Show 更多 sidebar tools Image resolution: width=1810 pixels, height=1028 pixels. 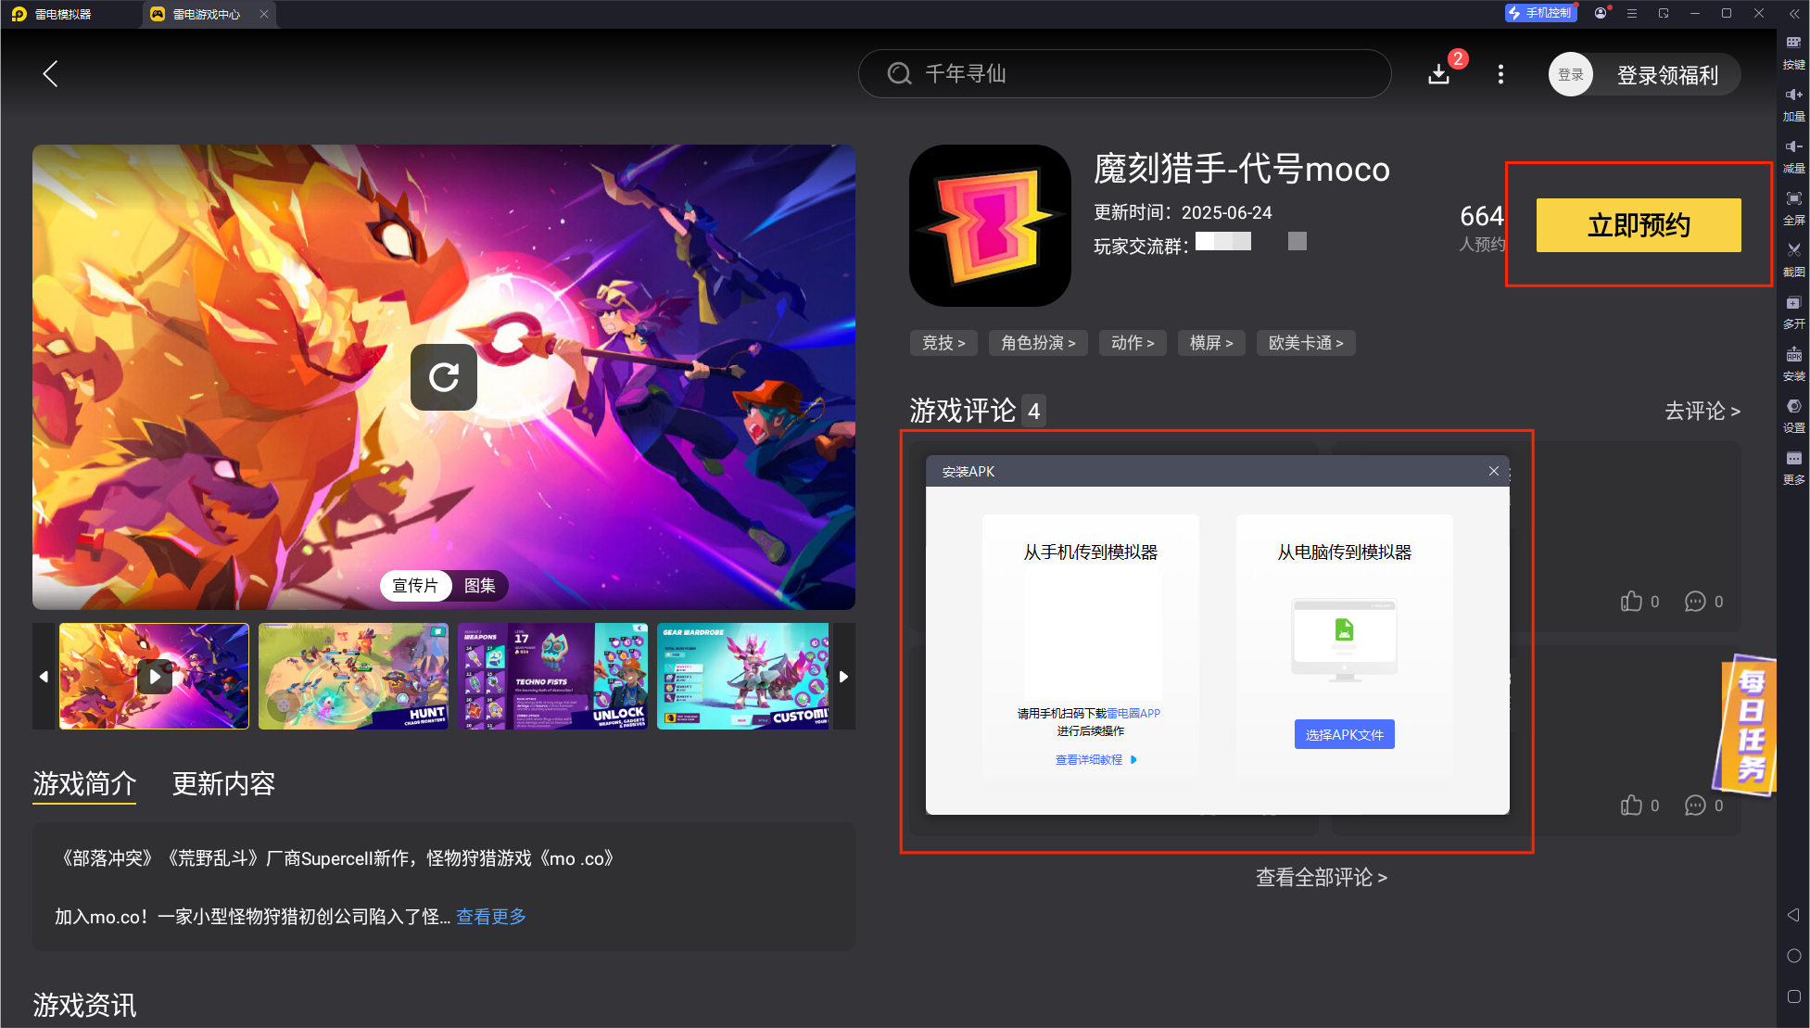pyautogui.click(x=1793, y=467)
